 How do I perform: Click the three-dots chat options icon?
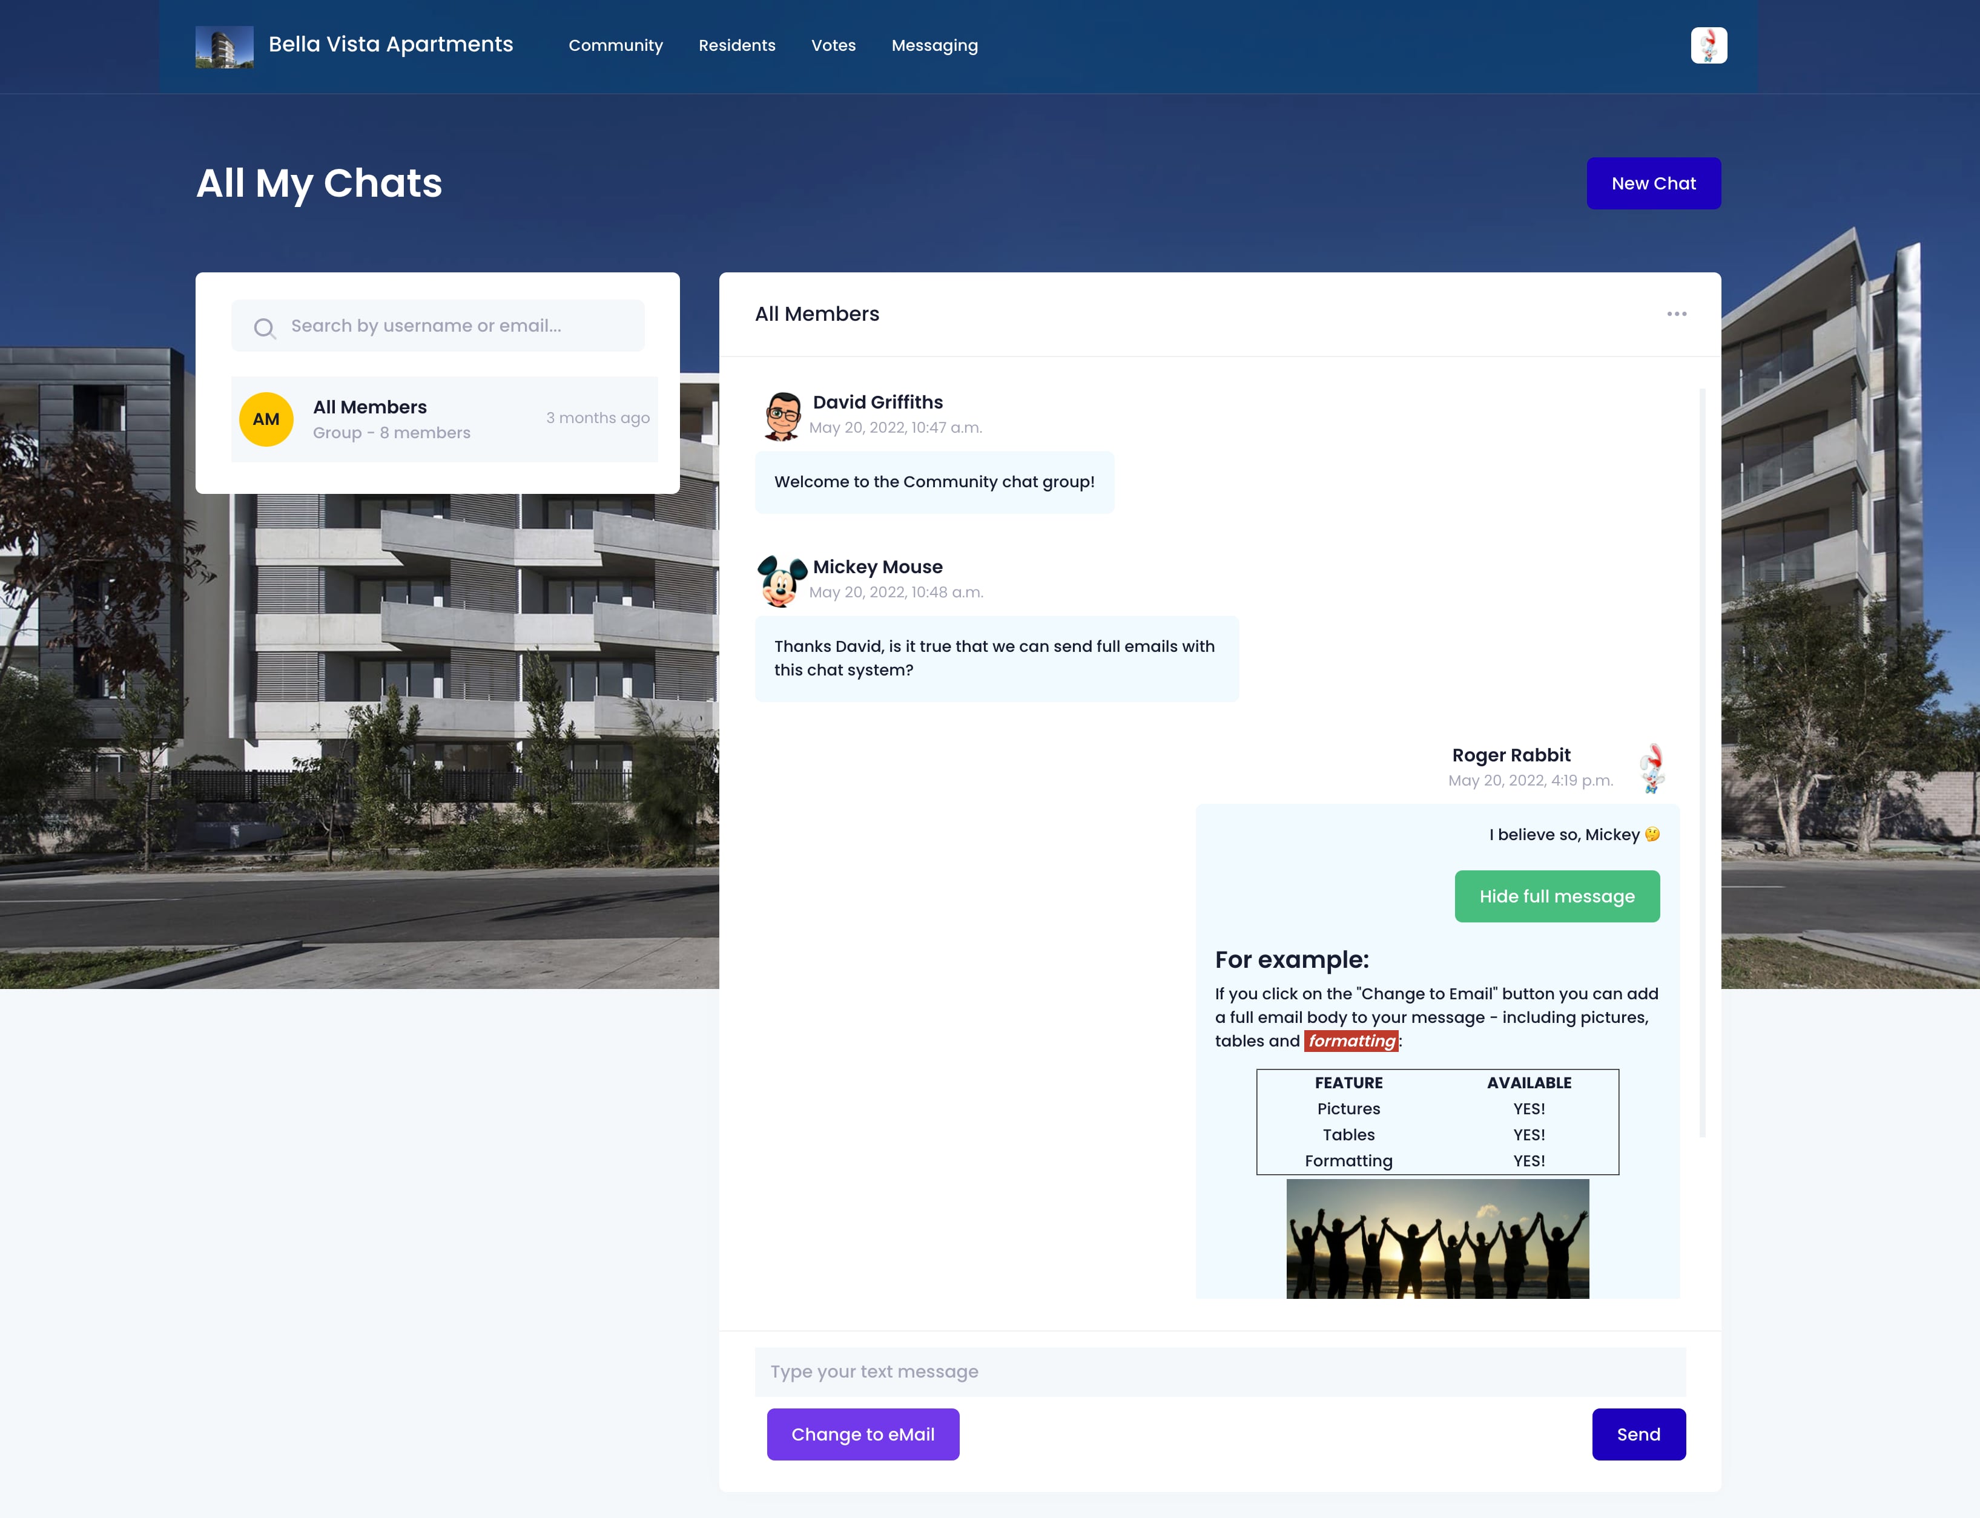click(1677, 314)
